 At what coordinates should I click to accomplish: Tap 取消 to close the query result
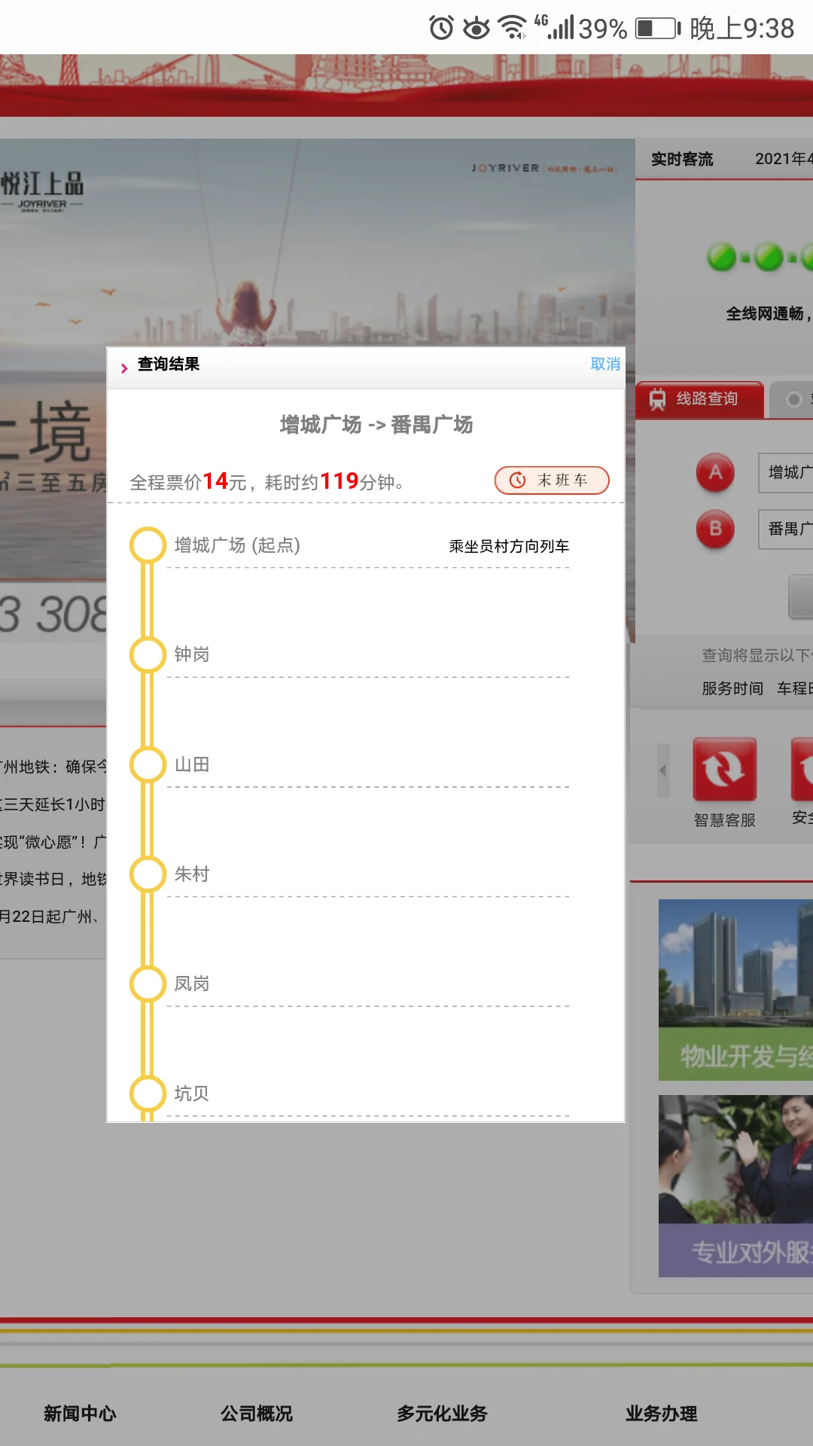pyautogui.click(x=605, y=364)
